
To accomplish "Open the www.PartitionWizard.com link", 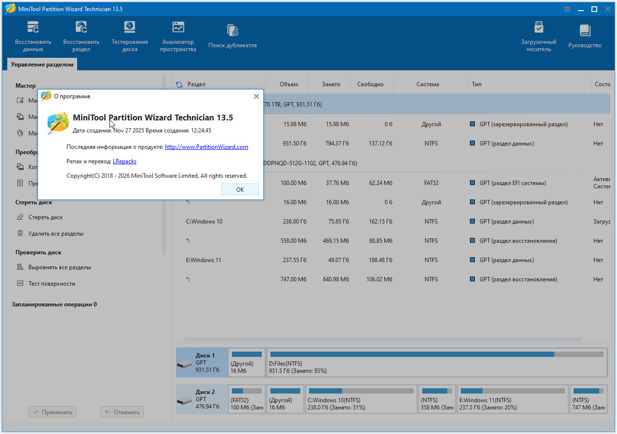I will click(206, 147).
